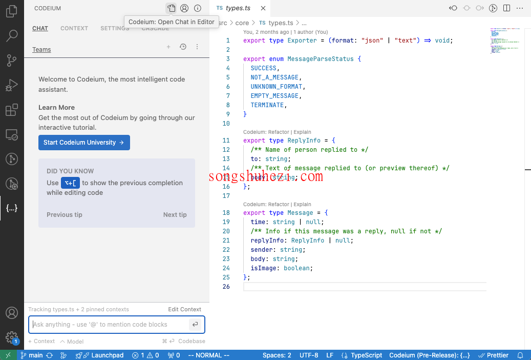The image size is (531, 360).
Task: Open the Run and Debug view
Action: click(x=11, y=85)
